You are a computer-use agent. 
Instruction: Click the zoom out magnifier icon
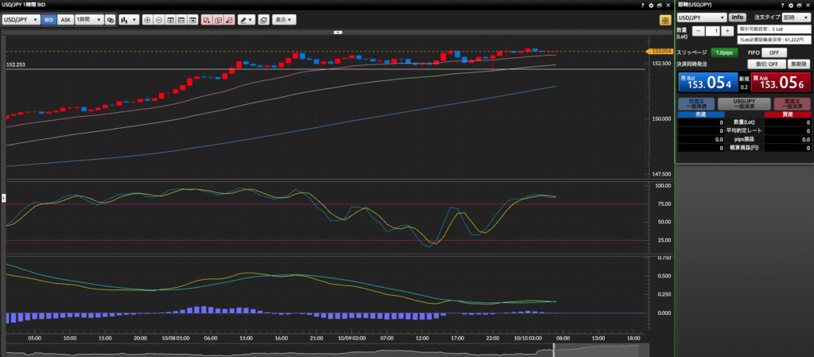click(159, 19)
